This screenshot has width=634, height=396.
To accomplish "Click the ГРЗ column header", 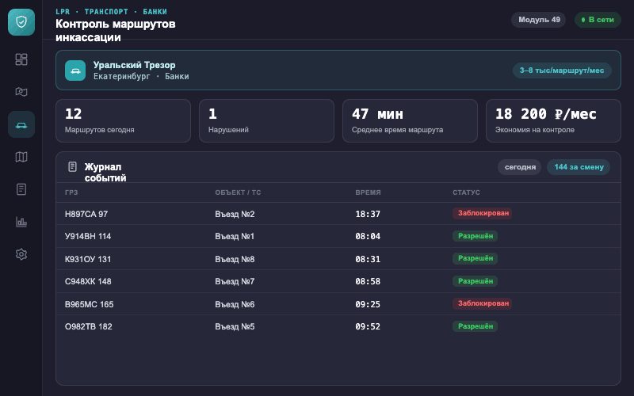I will (x=71, y=192).
